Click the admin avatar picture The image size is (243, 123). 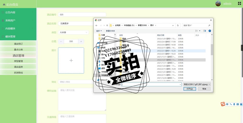click(x=218, y=3)
